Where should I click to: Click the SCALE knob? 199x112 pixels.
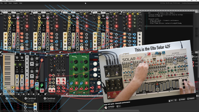[32, 71]
